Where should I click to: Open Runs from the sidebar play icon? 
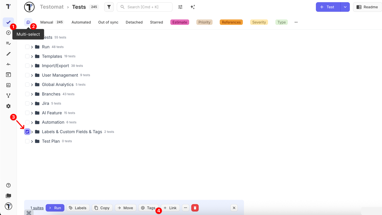coord(8,33)
